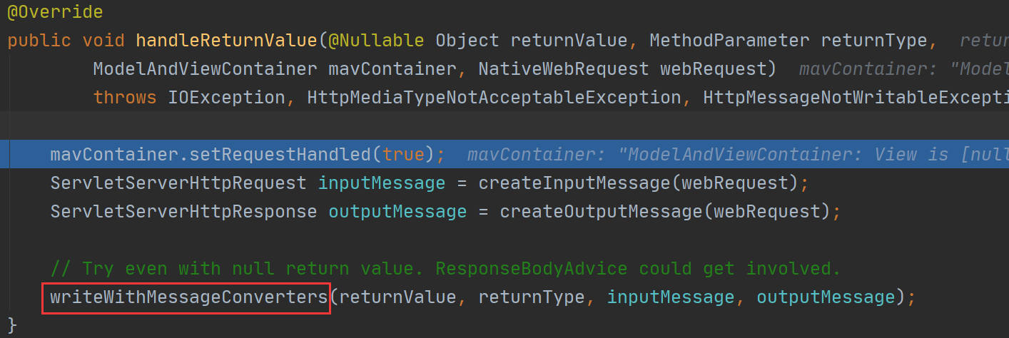Select the ServletServerHttpResponse type name

(x=183, y=212)
